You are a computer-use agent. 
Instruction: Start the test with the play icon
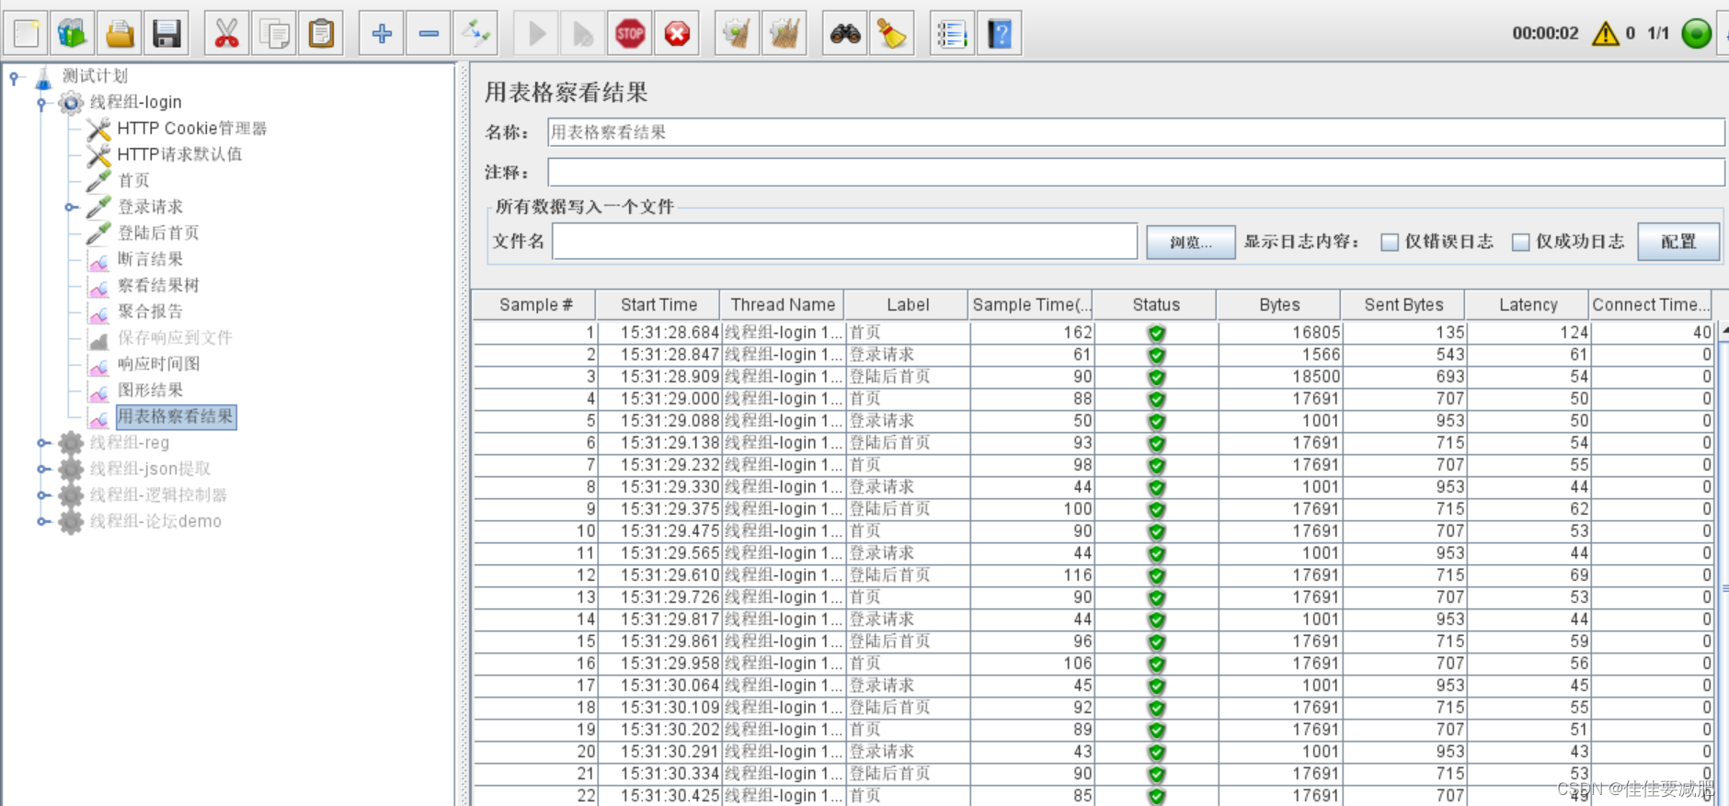click(537, 34)
